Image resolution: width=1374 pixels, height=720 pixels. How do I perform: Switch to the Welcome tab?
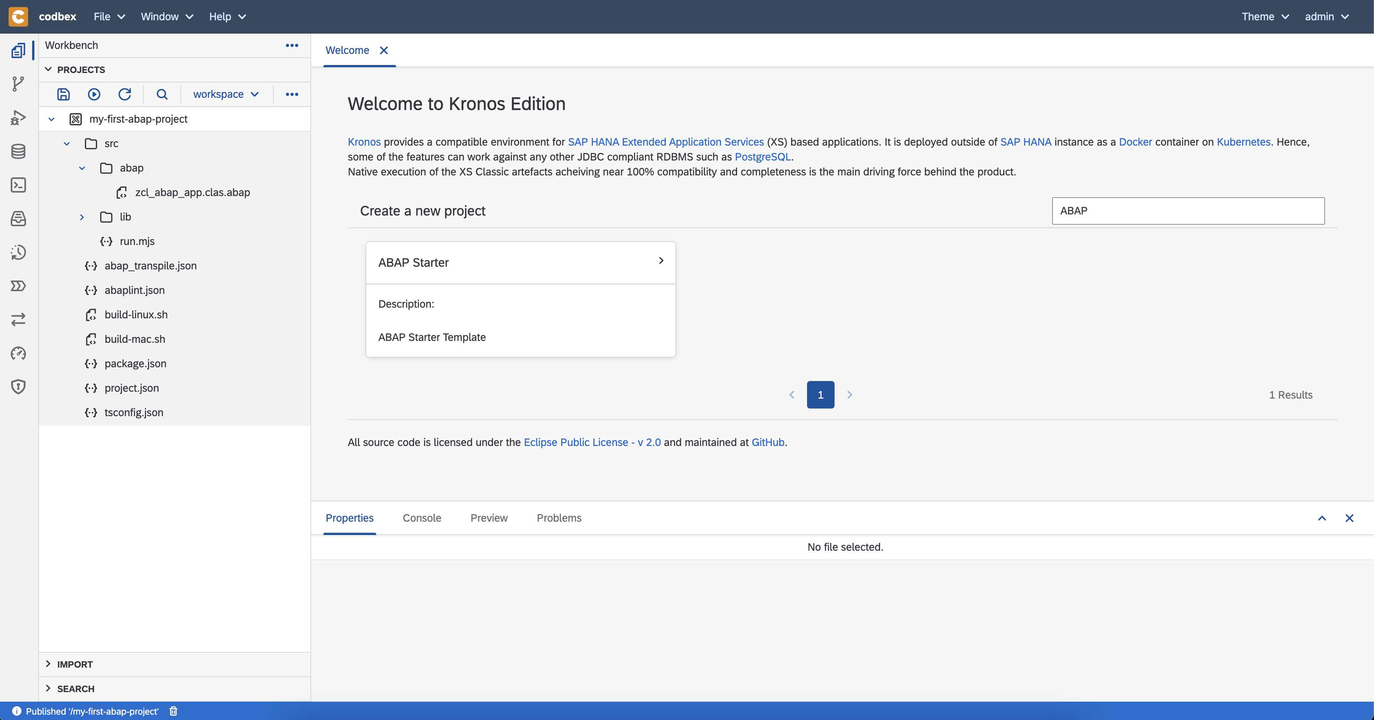[x=347, y=50]
